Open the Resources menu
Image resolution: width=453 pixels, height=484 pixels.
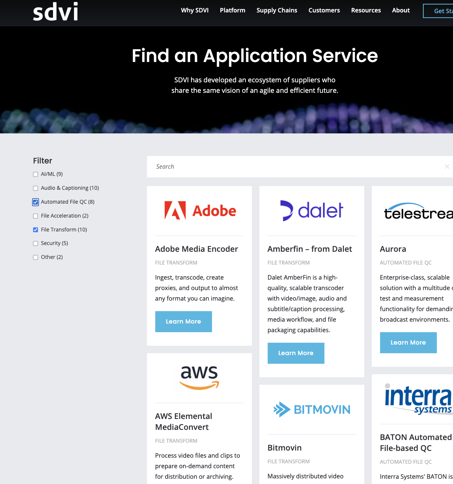click(366, 10)
